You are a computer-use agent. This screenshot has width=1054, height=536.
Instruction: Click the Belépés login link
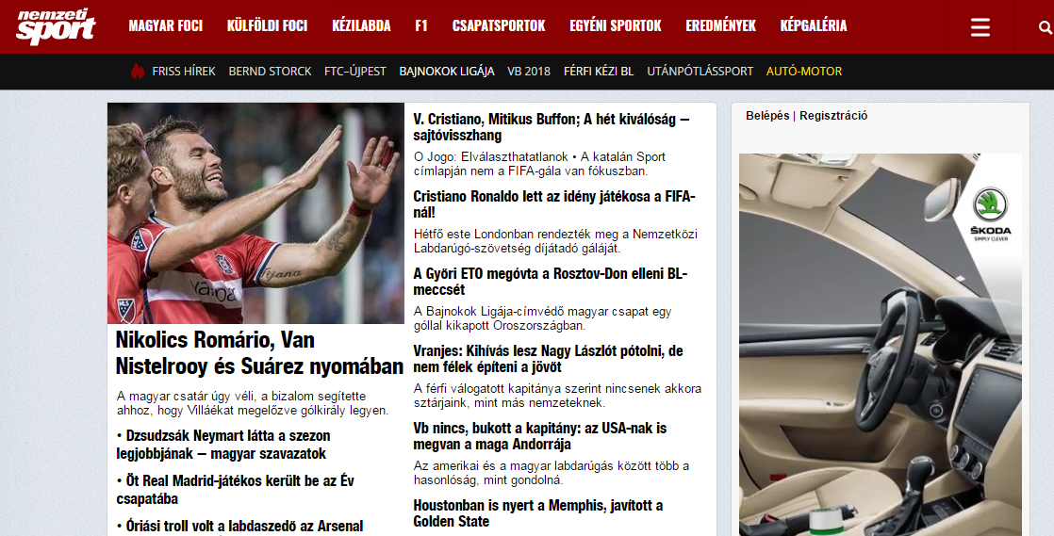(767, 116)
